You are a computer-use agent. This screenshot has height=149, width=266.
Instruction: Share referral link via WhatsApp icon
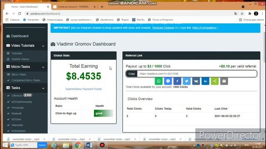[x=159, y=81]
